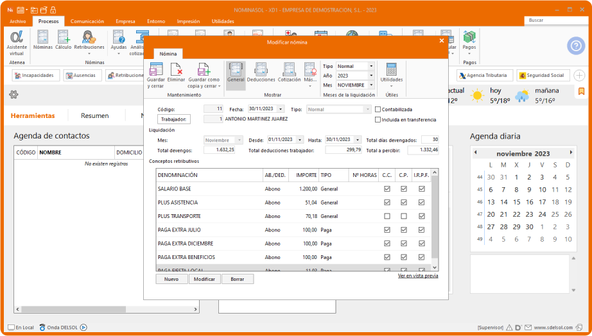Click Guardar como copia y cerrar icon
The height and width of the screenshot is (336, 592).
click(204, 69)
